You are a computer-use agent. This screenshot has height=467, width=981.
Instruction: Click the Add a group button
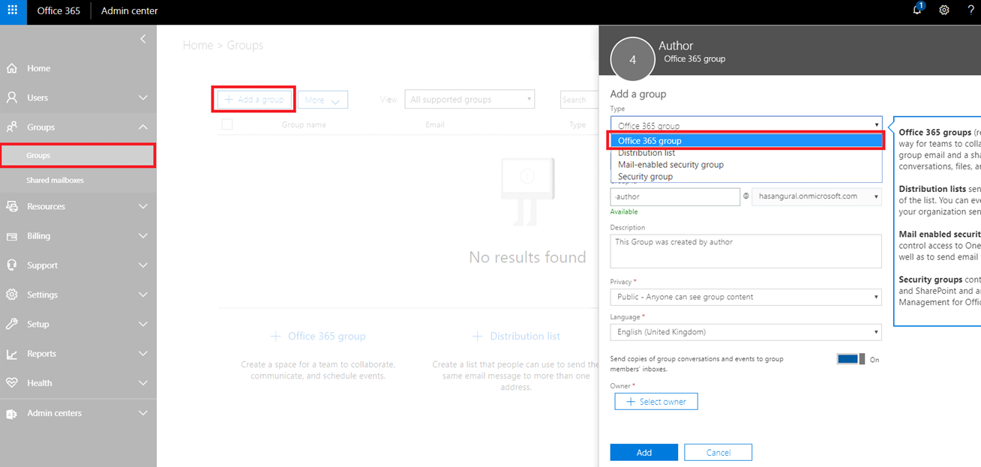pyautogui.click(x=254, y=100)
